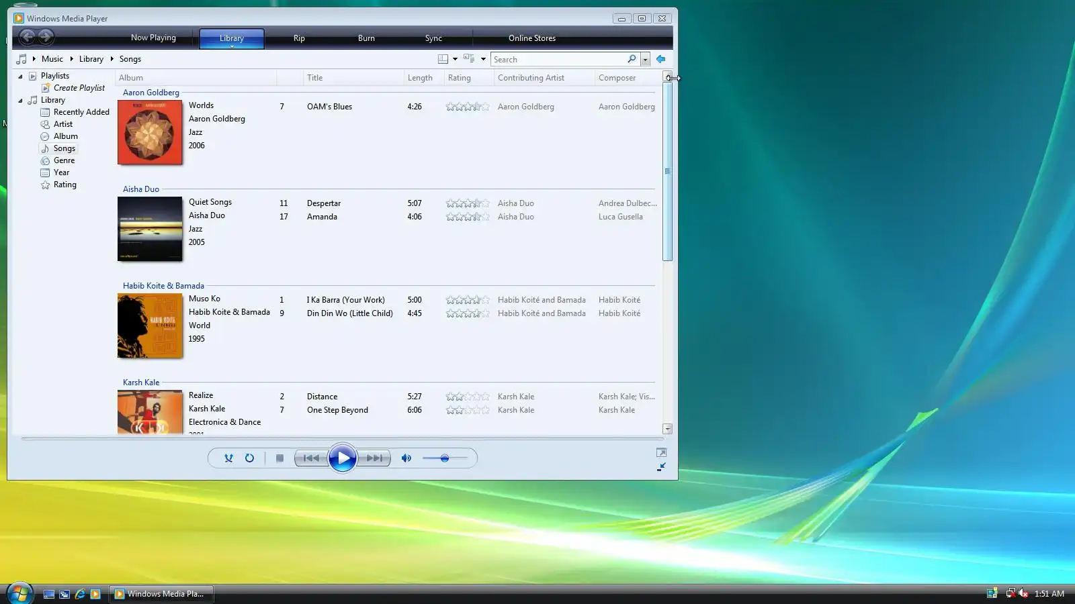Set the star rating for OAM's Blues
This screenshot has width=1075, height=604.
[x=468, y=107]
